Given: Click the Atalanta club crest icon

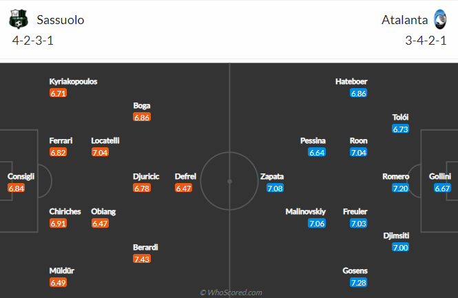Looking at the screenshot, I should coord(440,20).
